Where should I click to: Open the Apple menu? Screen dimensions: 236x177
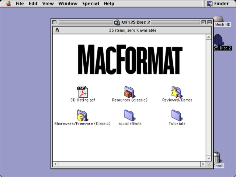click(8, 3)
